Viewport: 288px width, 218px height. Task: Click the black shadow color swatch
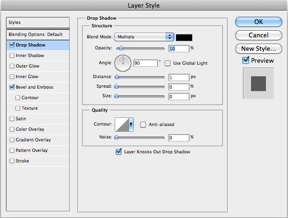tap(184, 37)
